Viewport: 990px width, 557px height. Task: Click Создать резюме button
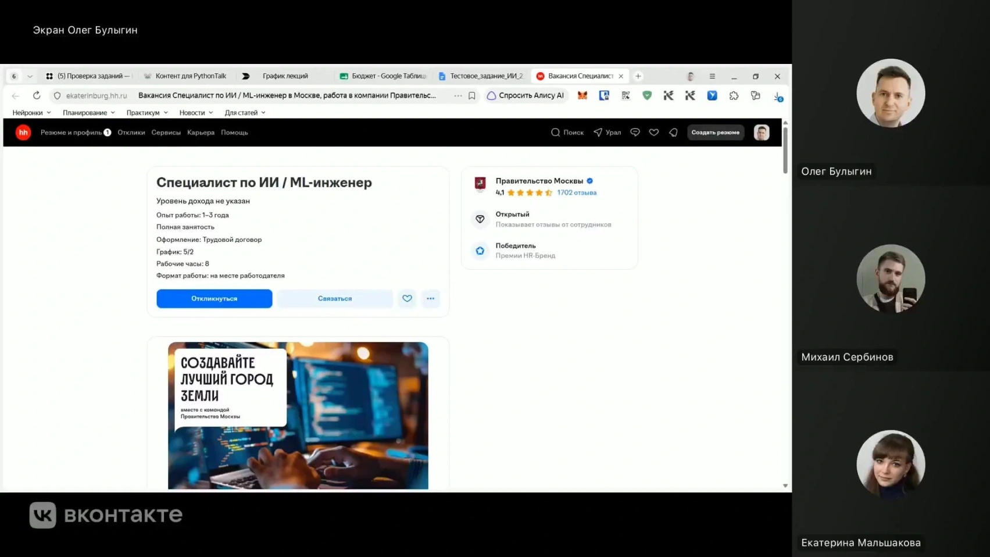point(716,133)
